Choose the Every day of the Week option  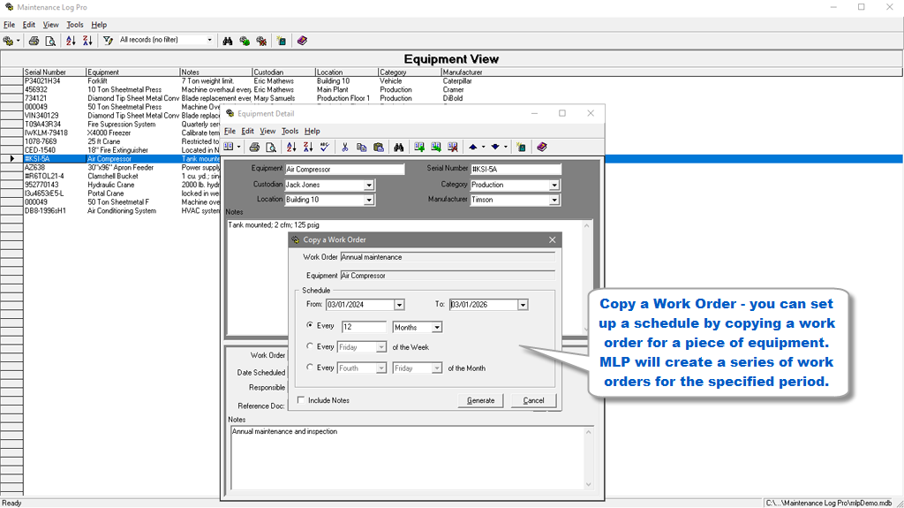(x=310, y=347)
